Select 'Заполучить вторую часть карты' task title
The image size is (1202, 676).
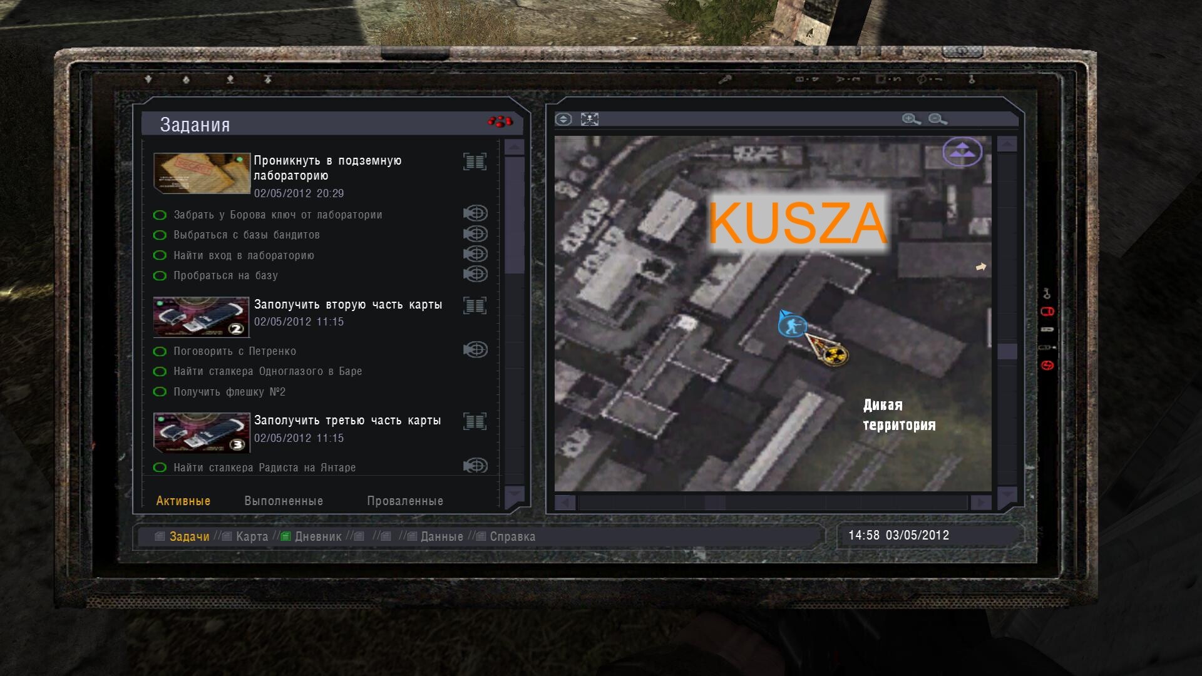(348, 304)
